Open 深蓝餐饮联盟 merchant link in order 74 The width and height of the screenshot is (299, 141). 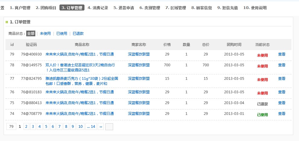point(138,113)
